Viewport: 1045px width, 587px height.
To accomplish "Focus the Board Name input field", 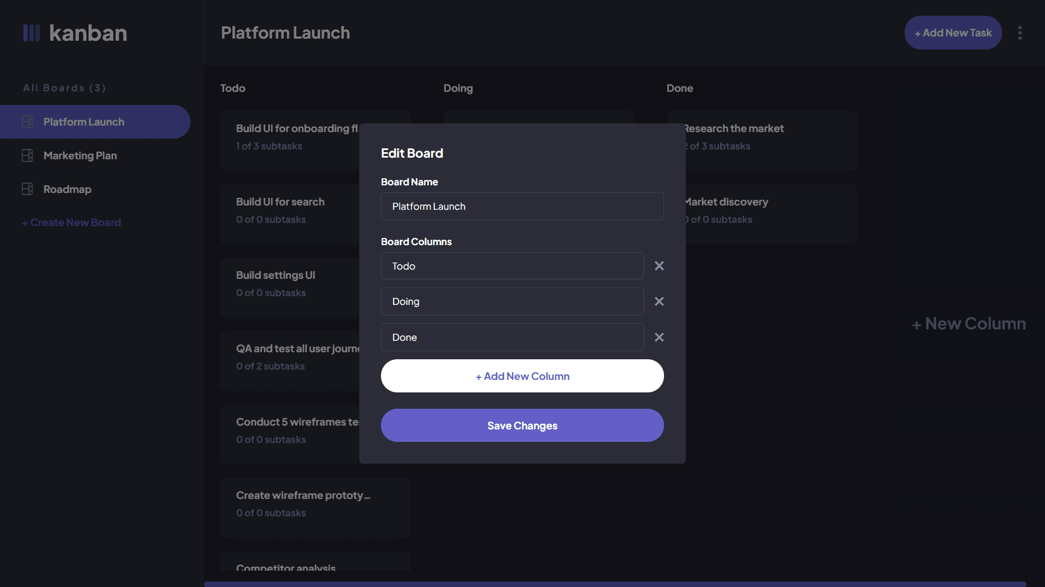I will (522, 207).
